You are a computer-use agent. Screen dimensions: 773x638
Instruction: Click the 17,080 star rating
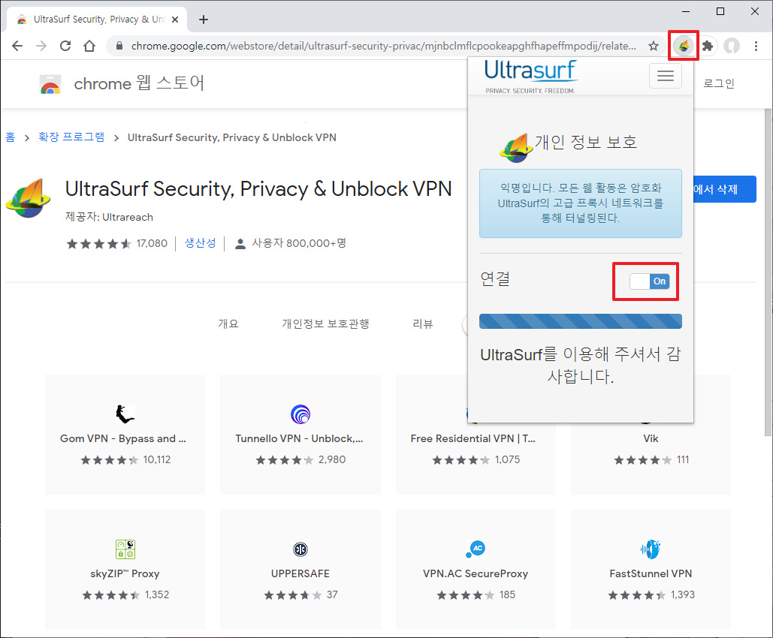pos(117,243)
